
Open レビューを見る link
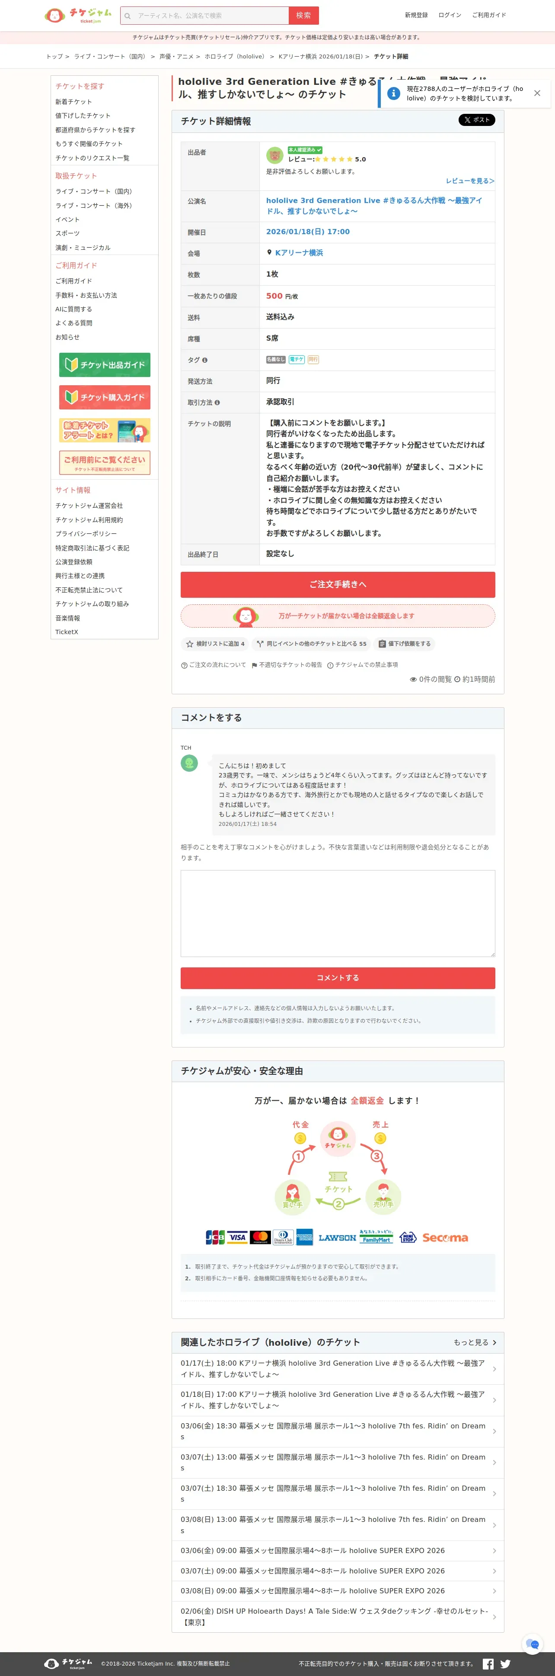470,181
